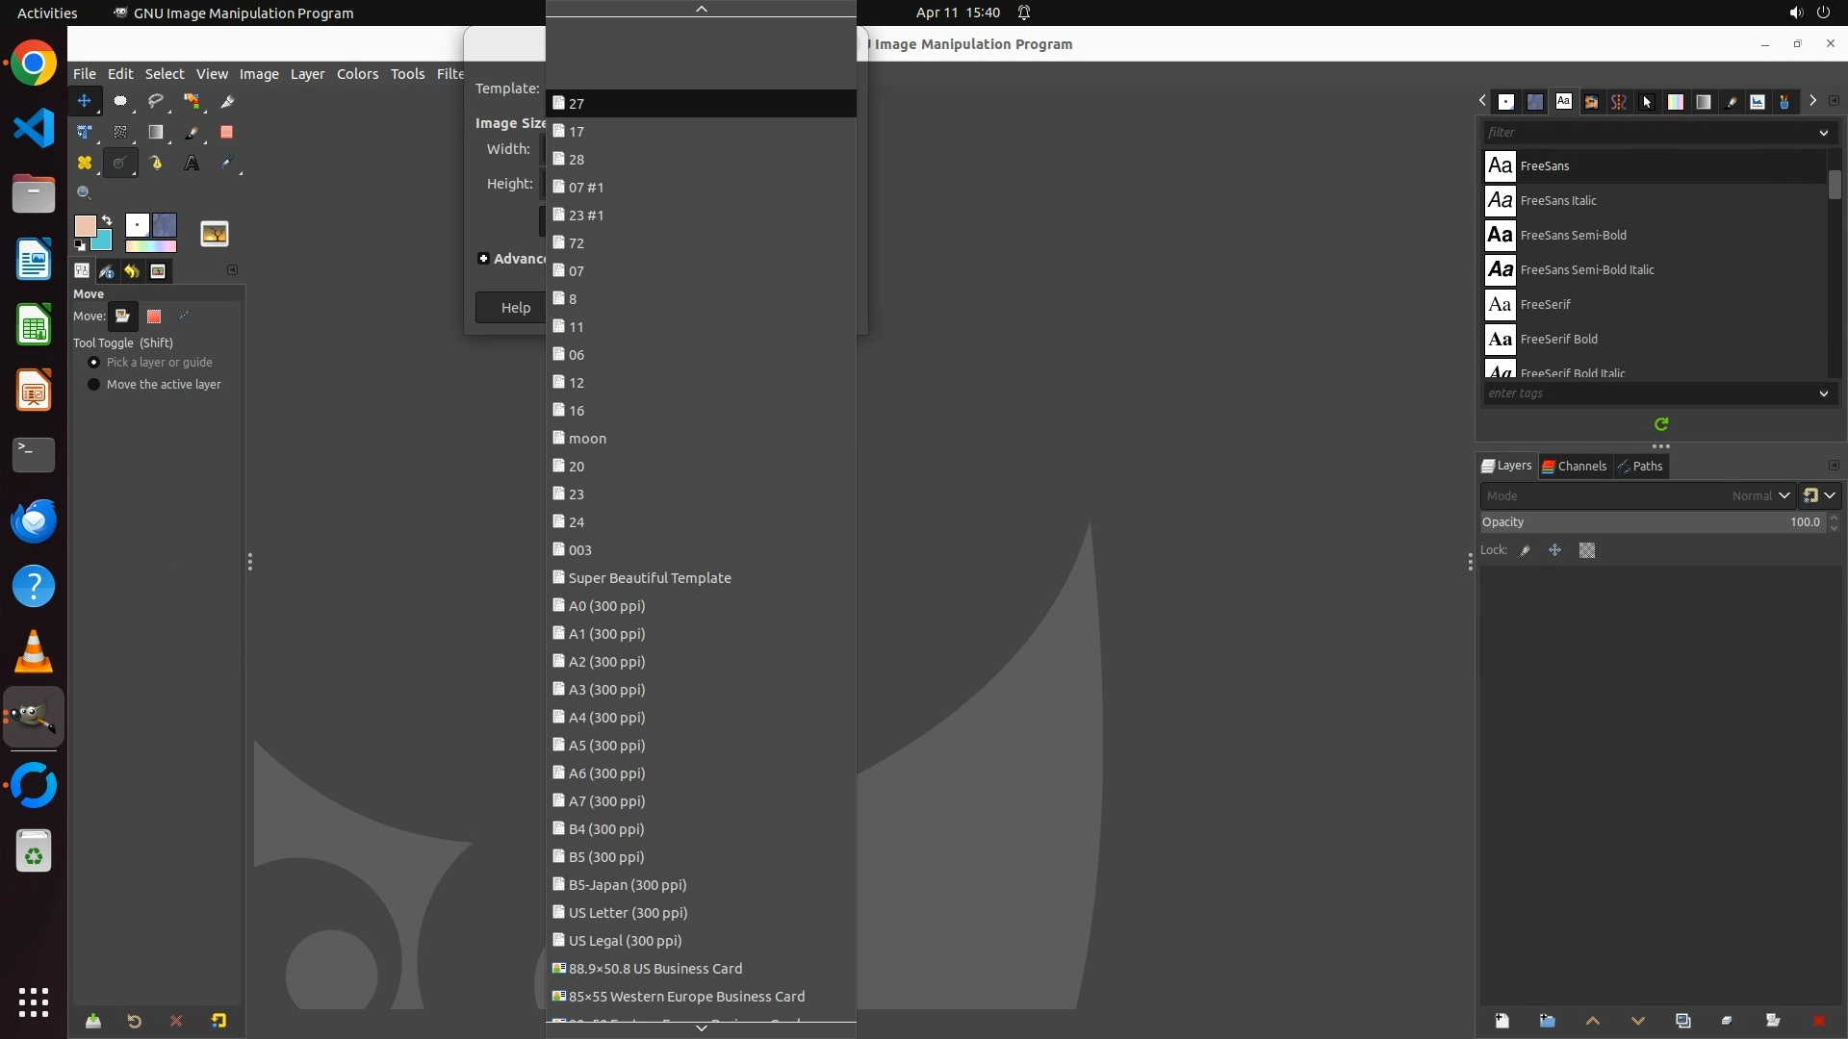Select the Heal tool
Viewport: 1848px width, 1039px height.
(85, 164)
